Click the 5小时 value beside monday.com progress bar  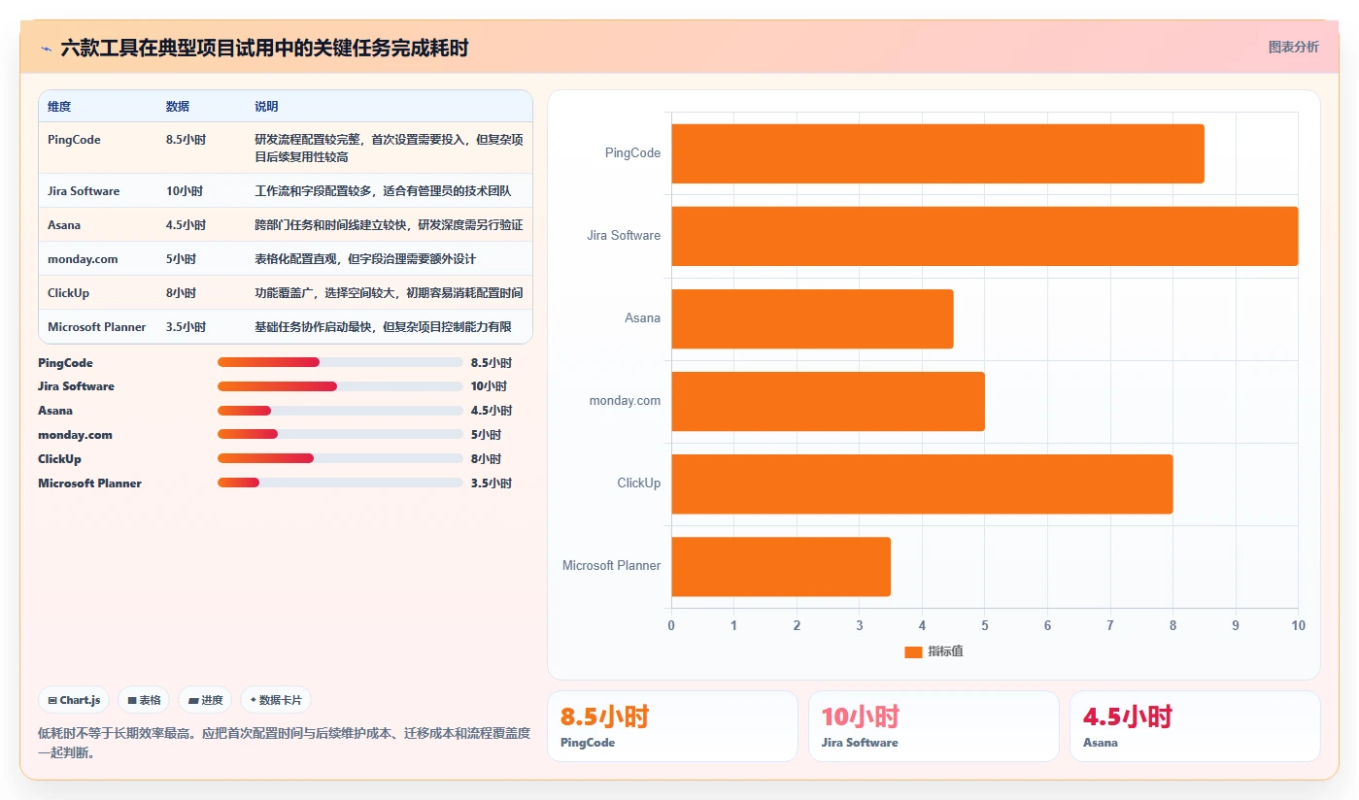click(x=486, y=435)
